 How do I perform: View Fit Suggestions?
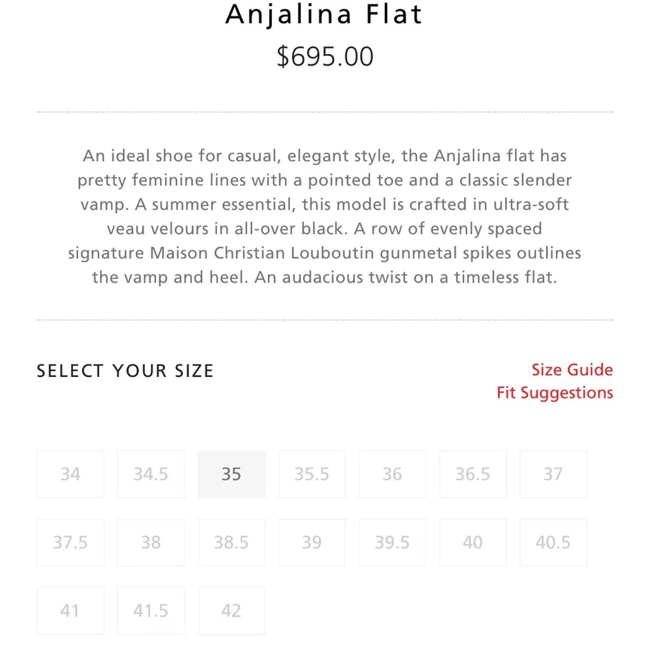554,393
